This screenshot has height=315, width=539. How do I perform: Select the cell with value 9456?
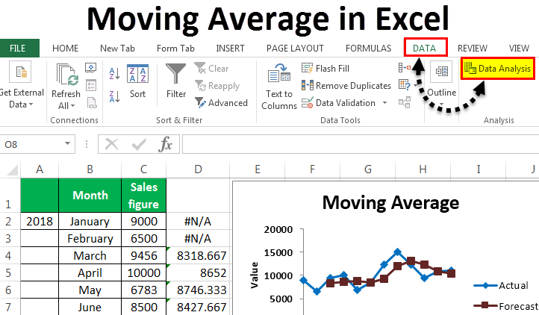point(143,255)
